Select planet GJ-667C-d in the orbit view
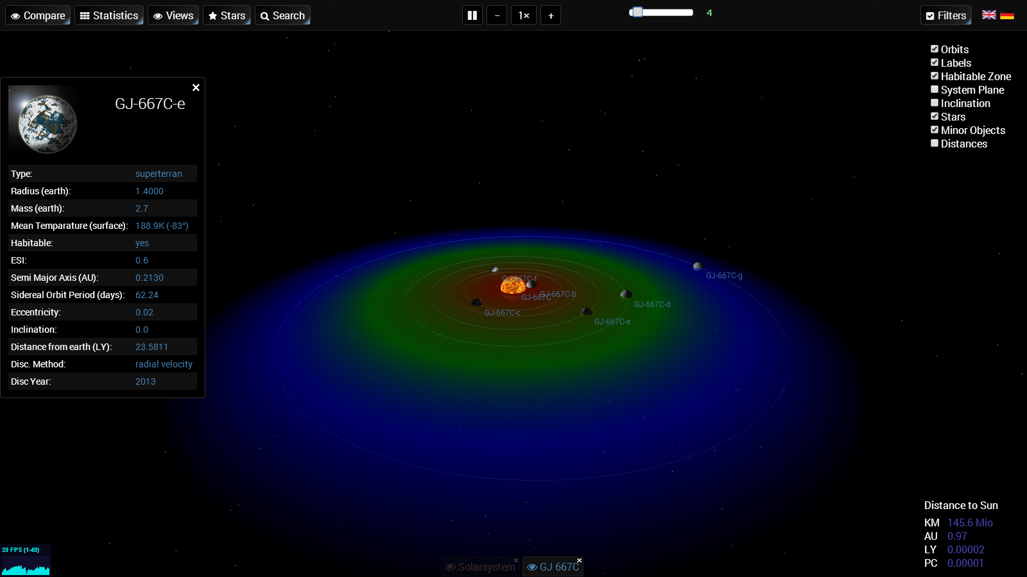 (x=626, y=294)
